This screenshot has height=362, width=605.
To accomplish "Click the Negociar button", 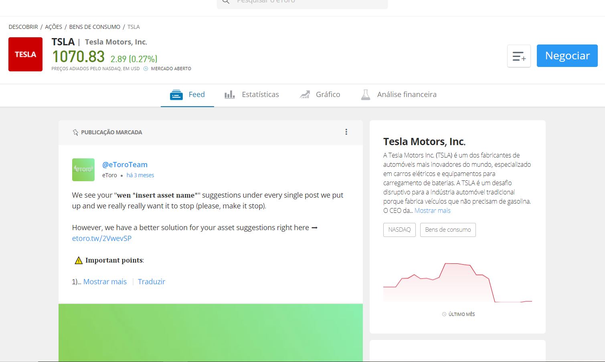I will coord(567,56).
